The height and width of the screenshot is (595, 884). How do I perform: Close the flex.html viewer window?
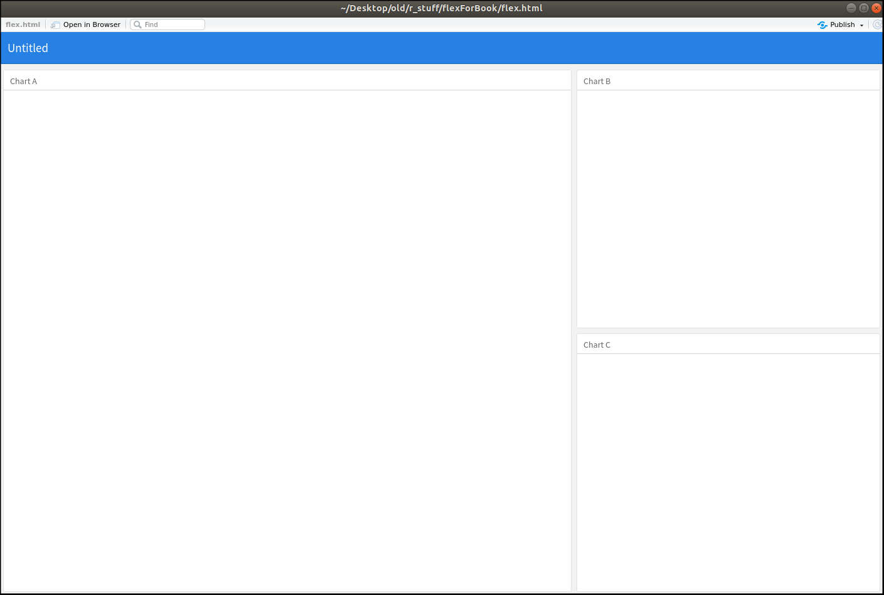876,8
